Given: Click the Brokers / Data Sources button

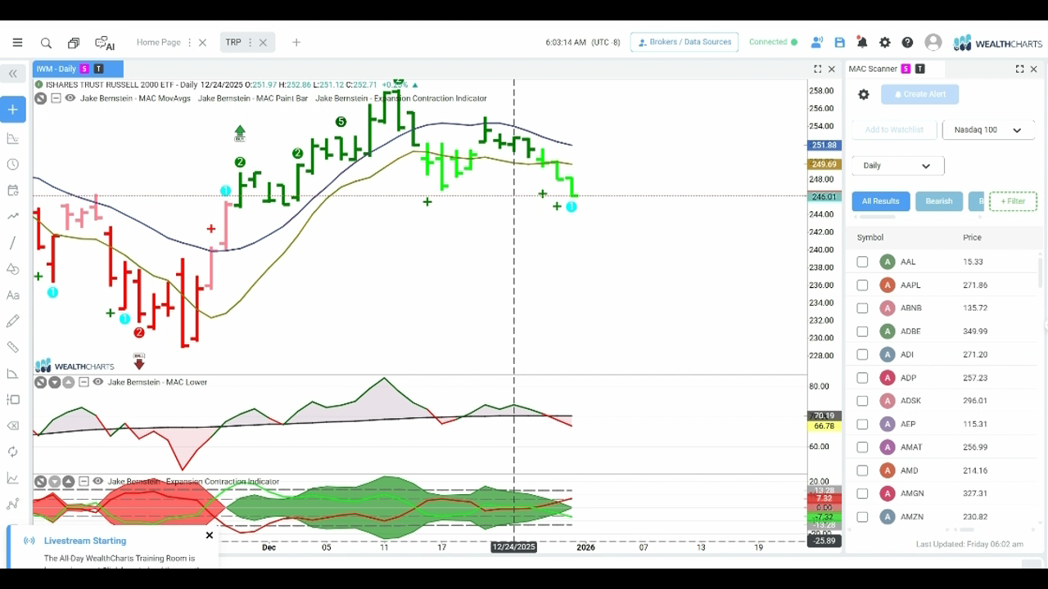Looking at the screenshot, I should (x=684, y=43).
